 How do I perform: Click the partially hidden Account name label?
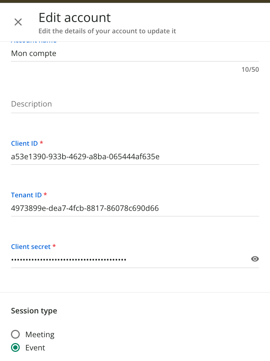pos(34,42)
